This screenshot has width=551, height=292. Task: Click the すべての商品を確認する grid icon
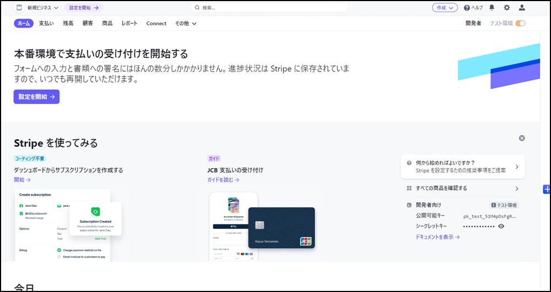[x=409, y=188]
